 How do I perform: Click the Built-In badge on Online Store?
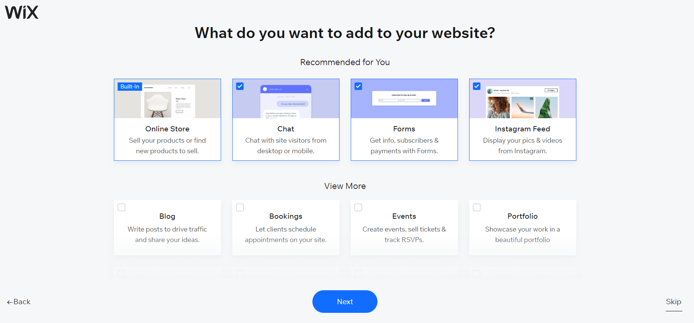pos(130,87)
